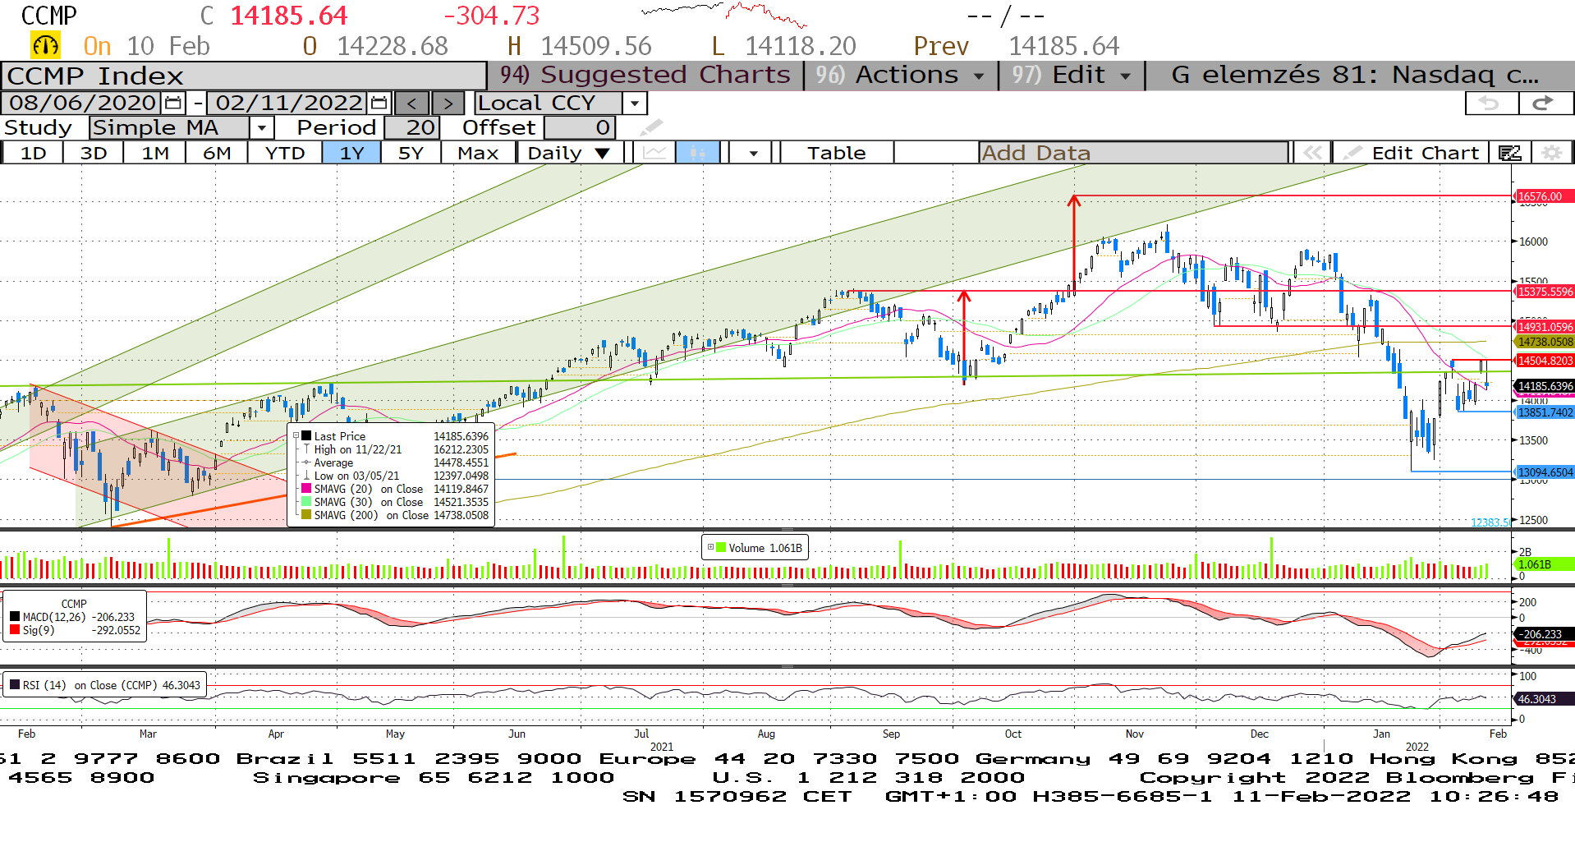Click the redo arrow button
The height and width of the screenshot is (842, 1575).
coord(1545,103)
